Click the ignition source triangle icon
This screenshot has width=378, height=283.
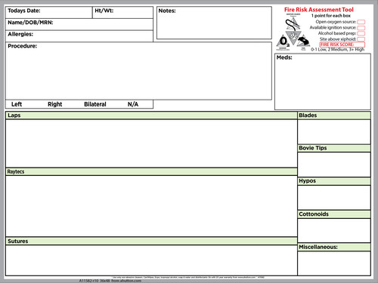pyautogui.click(x=293, y=23)
